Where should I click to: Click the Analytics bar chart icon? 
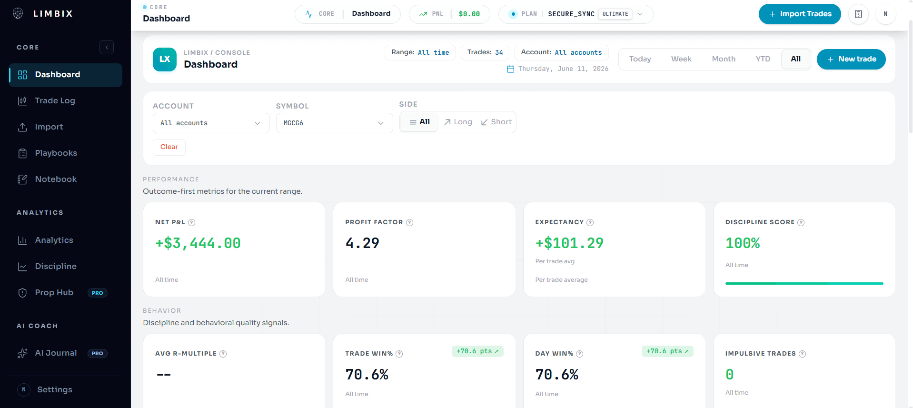22,240
